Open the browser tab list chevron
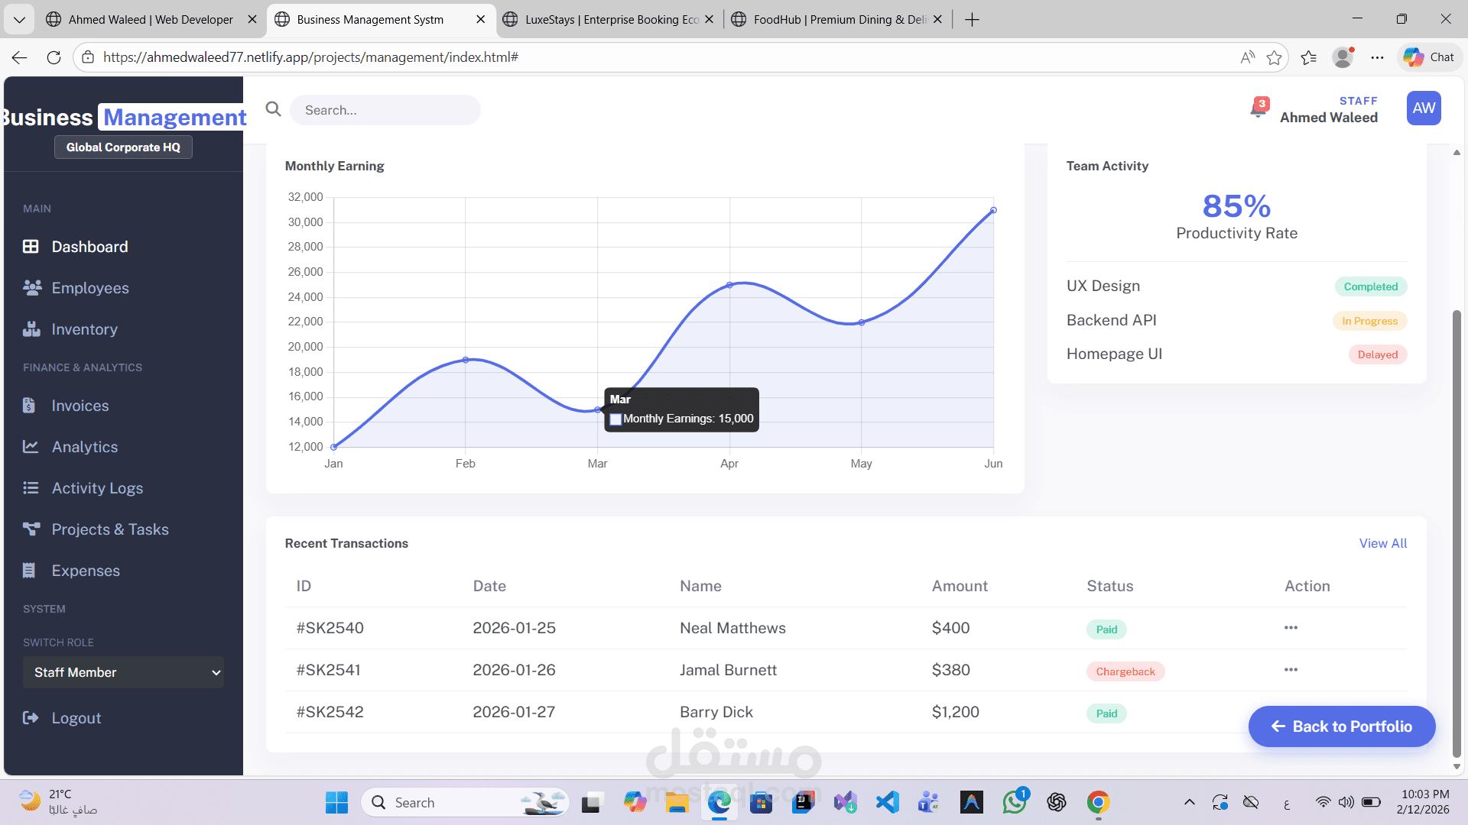 (19, 19)
